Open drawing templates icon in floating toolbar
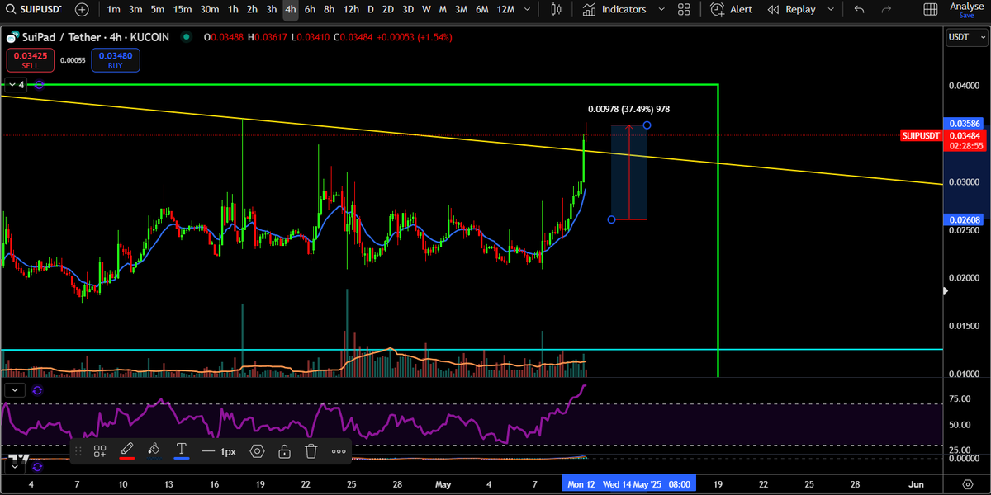The image size is (991, 495). pos(100,451)
